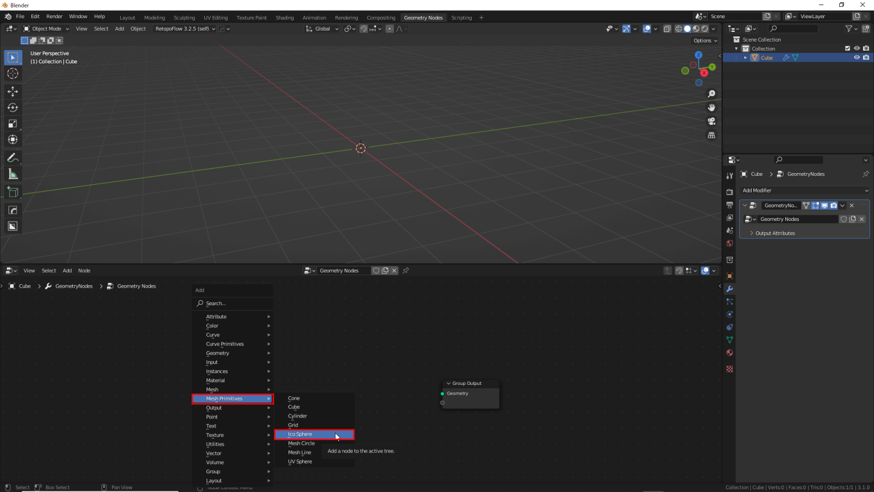Open the Add Modifier selector
Image resolution: width=874 pixels, height=492 pixels.
point(803,190)
